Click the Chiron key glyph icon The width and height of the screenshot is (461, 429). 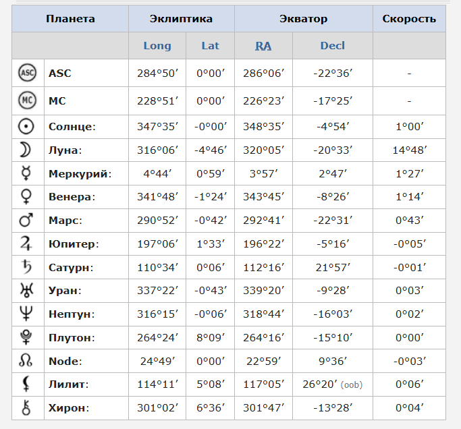pyautogui.click(x=28, y=407)
